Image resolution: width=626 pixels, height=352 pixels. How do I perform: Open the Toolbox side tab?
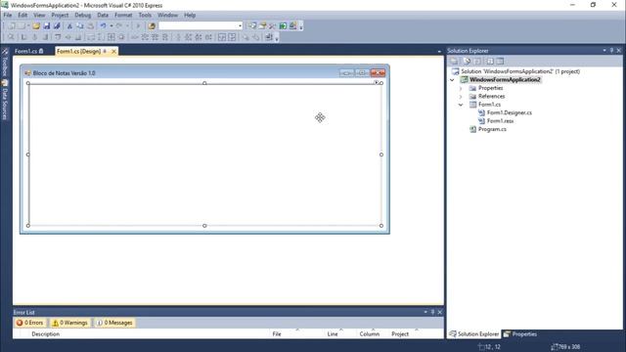[5, 63]
